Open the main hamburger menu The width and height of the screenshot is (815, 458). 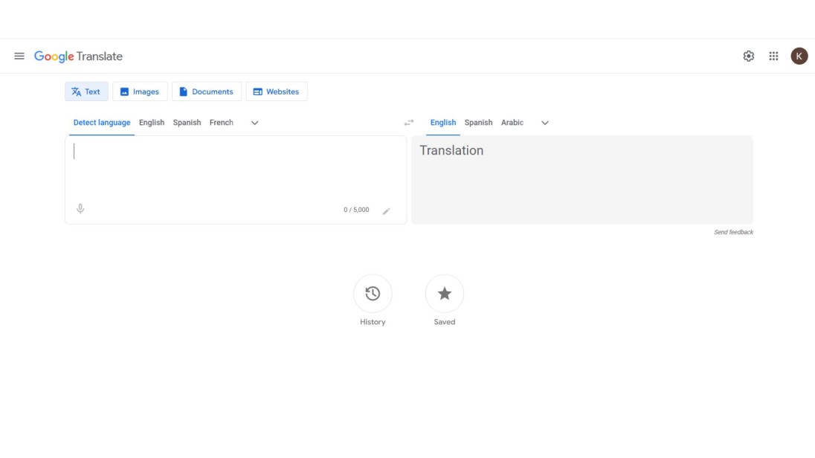point(19,57)
